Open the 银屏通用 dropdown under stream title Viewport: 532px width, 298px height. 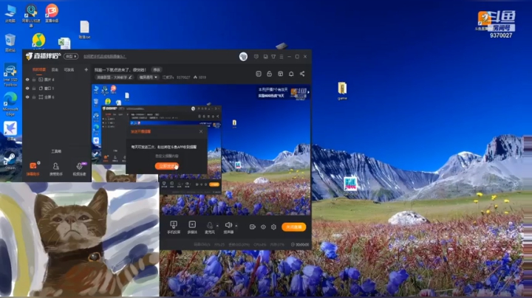pyautogui.click(x=148, y=77)
